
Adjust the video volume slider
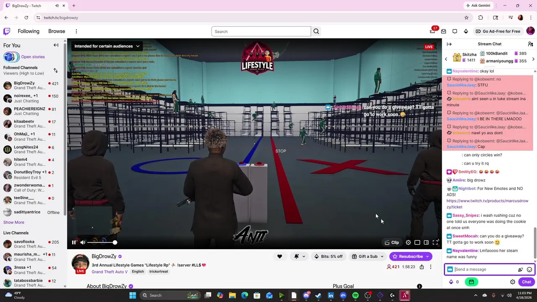[x=102, y=242]
